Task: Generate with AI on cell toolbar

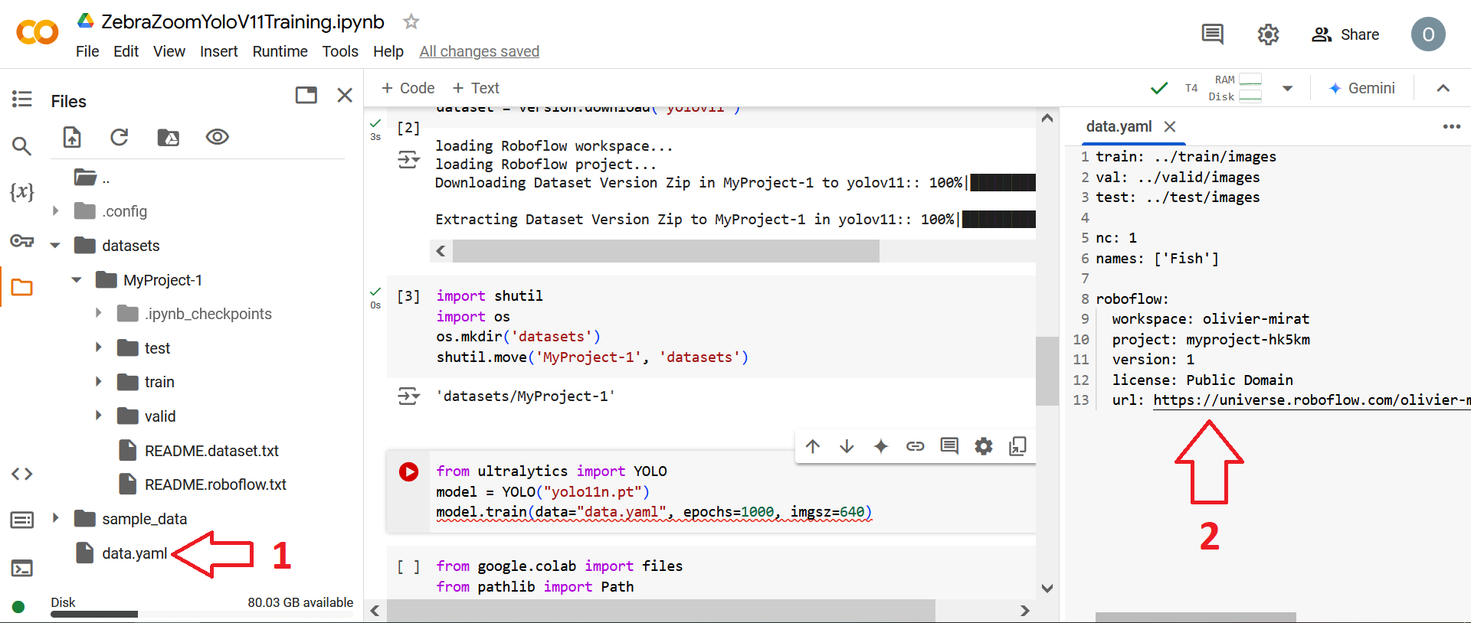Action: (881, 446)
